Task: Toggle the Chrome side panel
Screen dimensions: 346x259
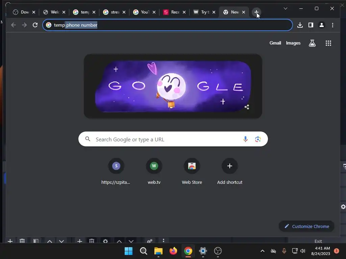Action: tap(311, 25)
